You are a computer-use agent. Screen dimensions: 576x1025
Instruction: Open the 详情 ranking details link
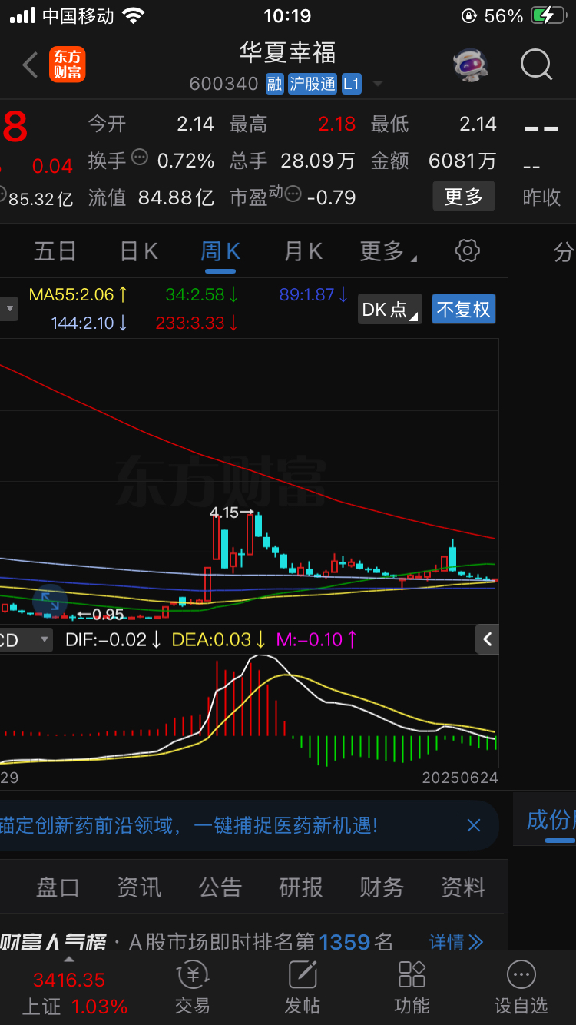456,942
